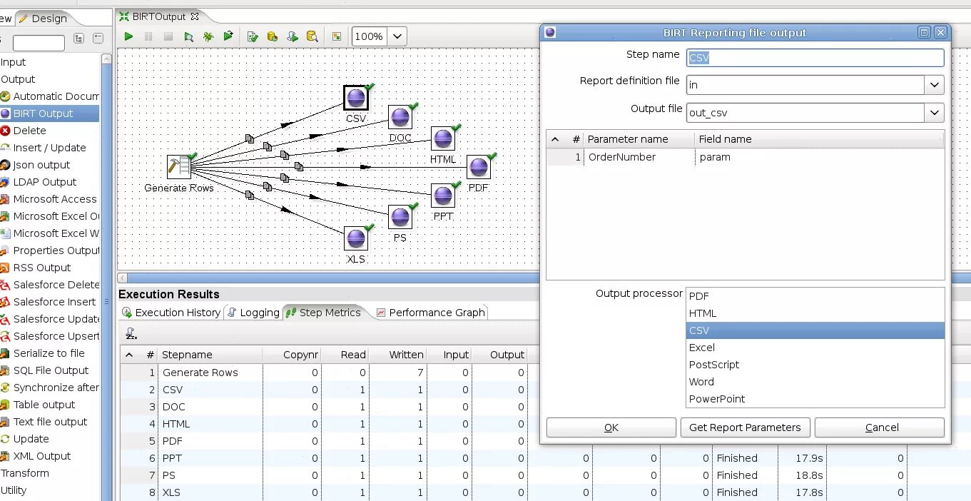Select the PPT step on the canvas
Viewport: 971px width, 501px height.
click(x=443, y=196)
